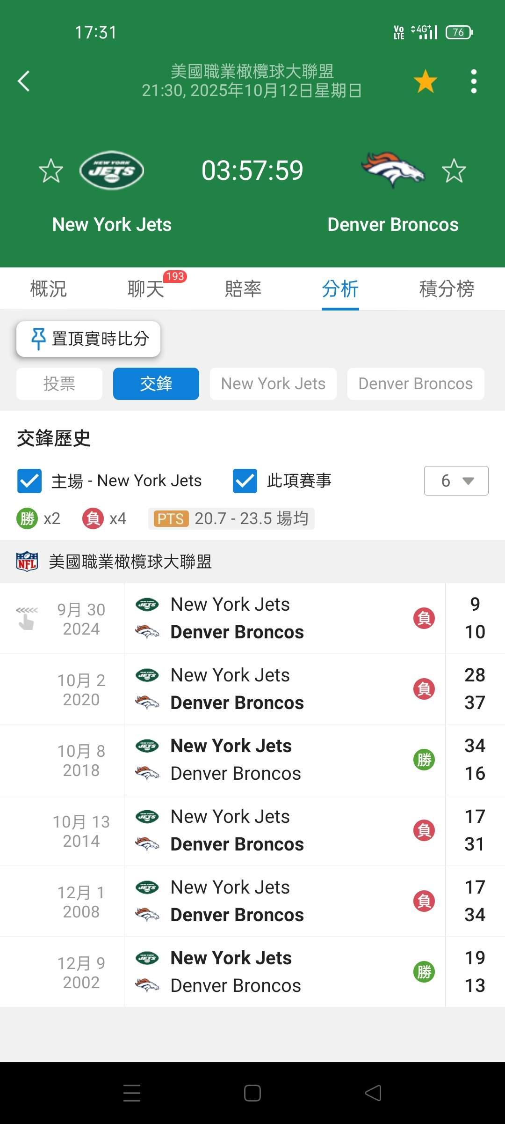Favorite the New York Jets star
The width and height of the screenshot is (505, 1124).
tap(50, 170)
